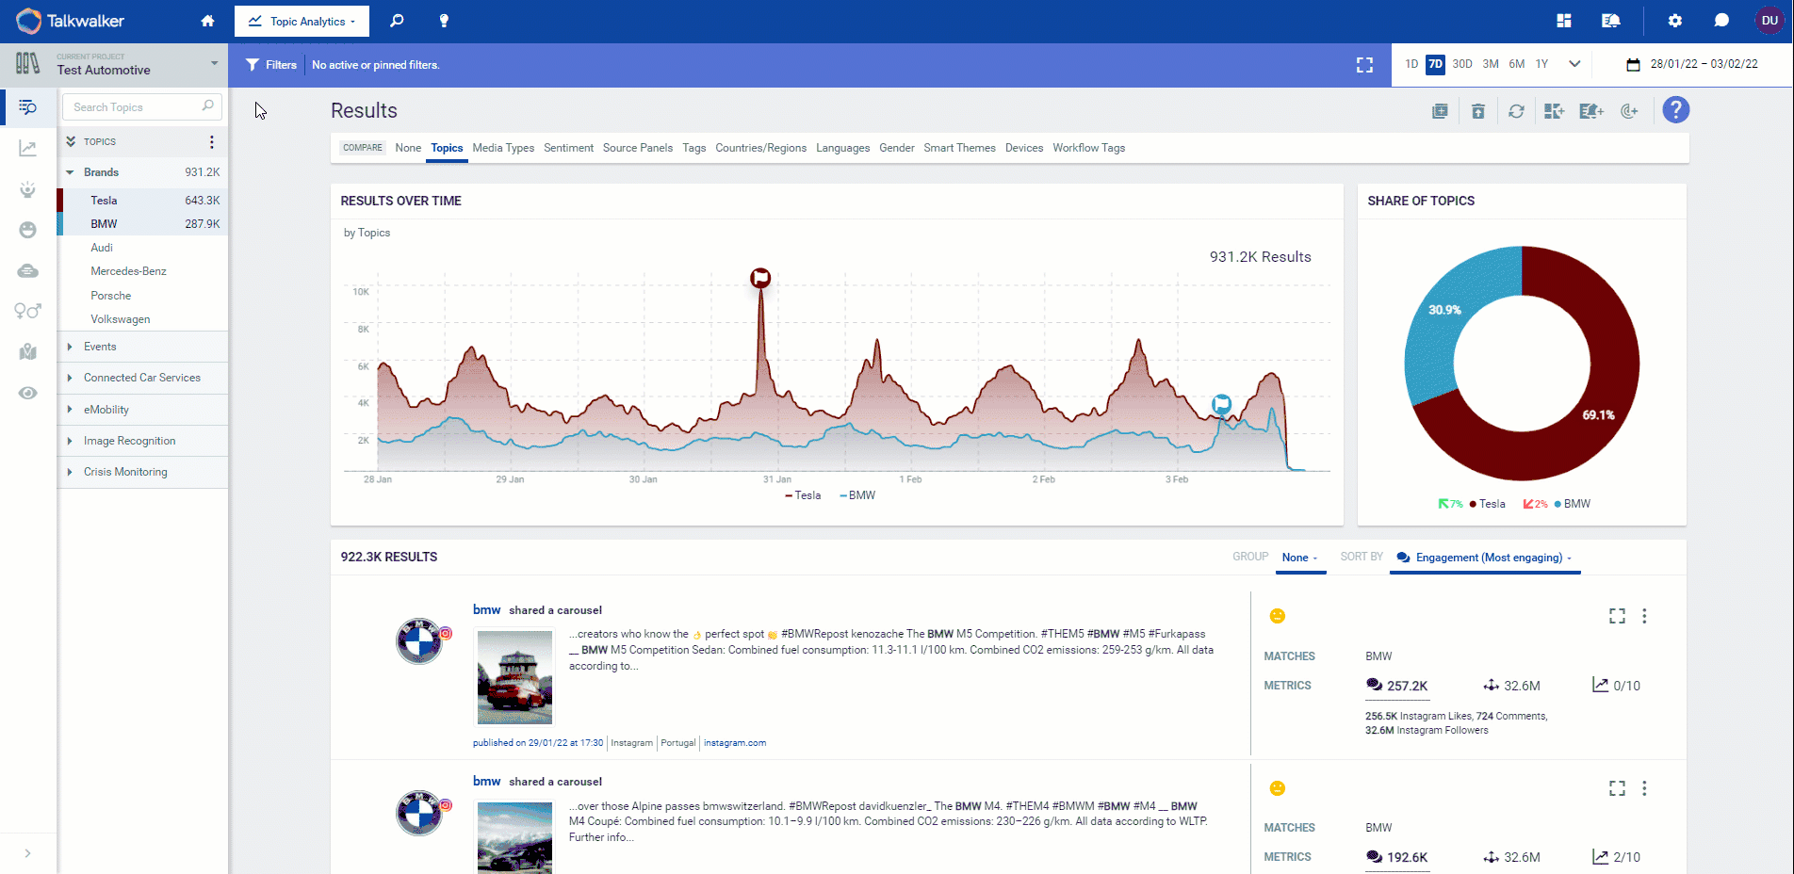Expand the Connected Car Services group
1794x874 pixels.
[70, 378]
